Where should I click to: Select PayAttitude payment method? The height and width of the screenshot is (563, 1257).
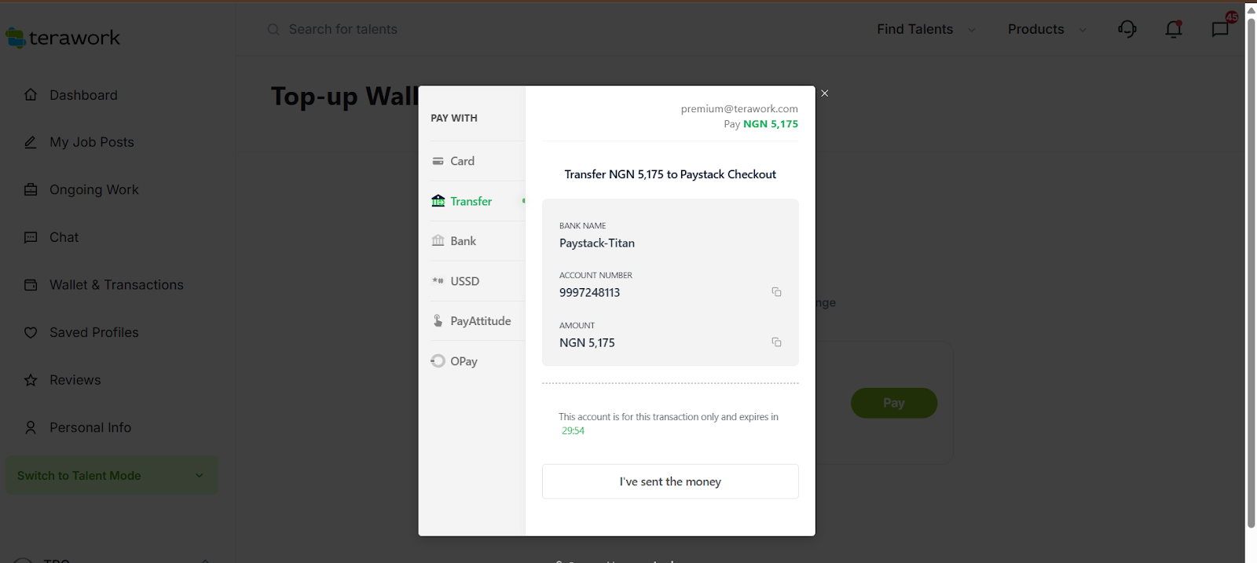coord(480,321)
